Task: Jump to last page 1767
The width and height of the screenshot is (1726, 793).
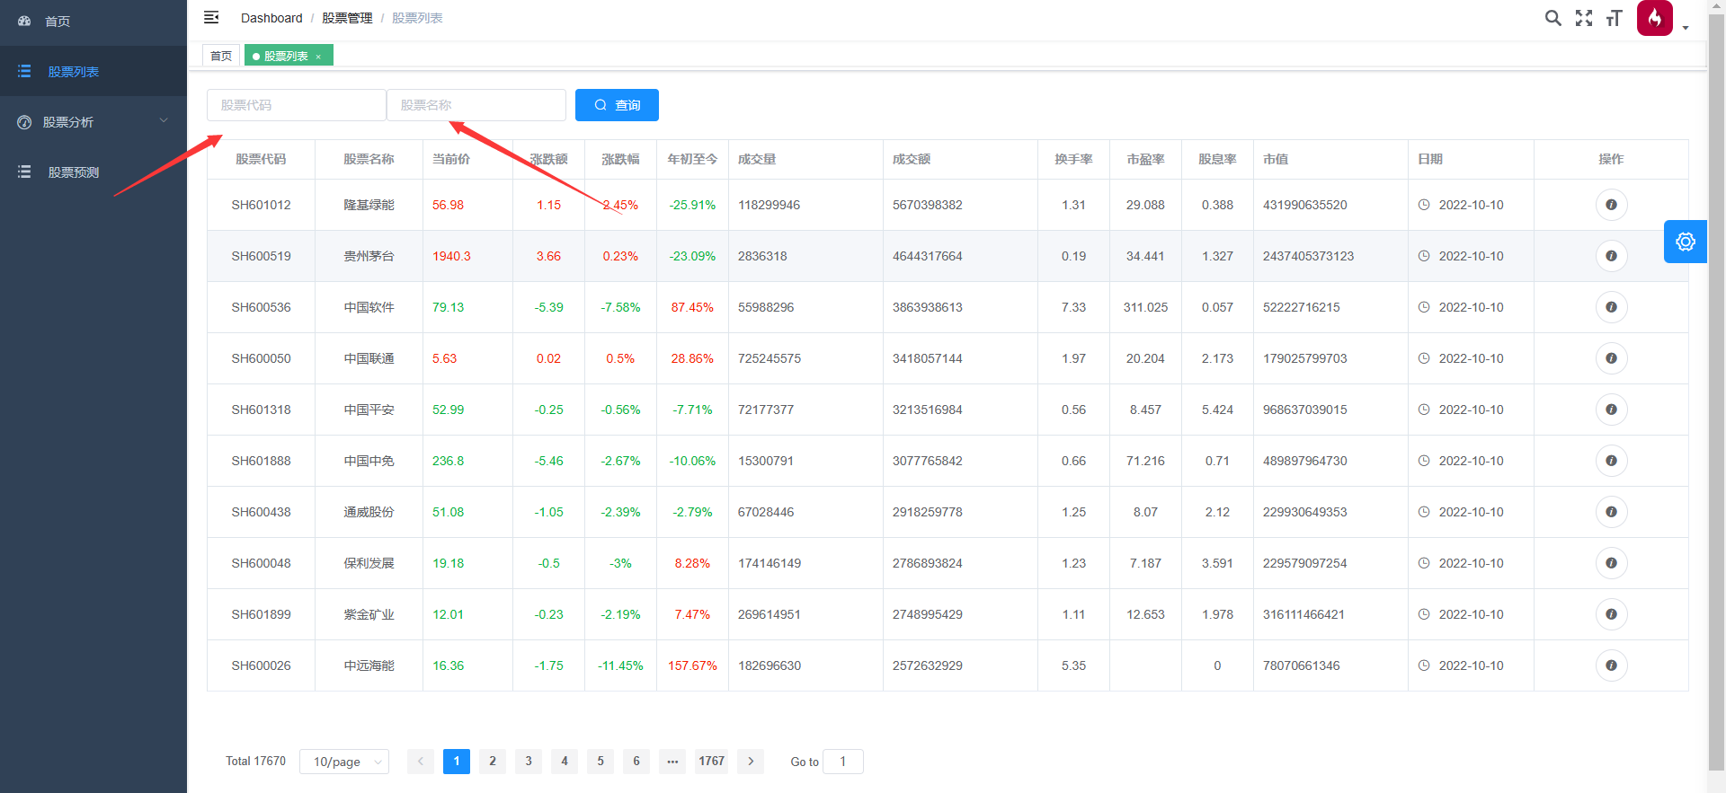Action: point(711,762)
